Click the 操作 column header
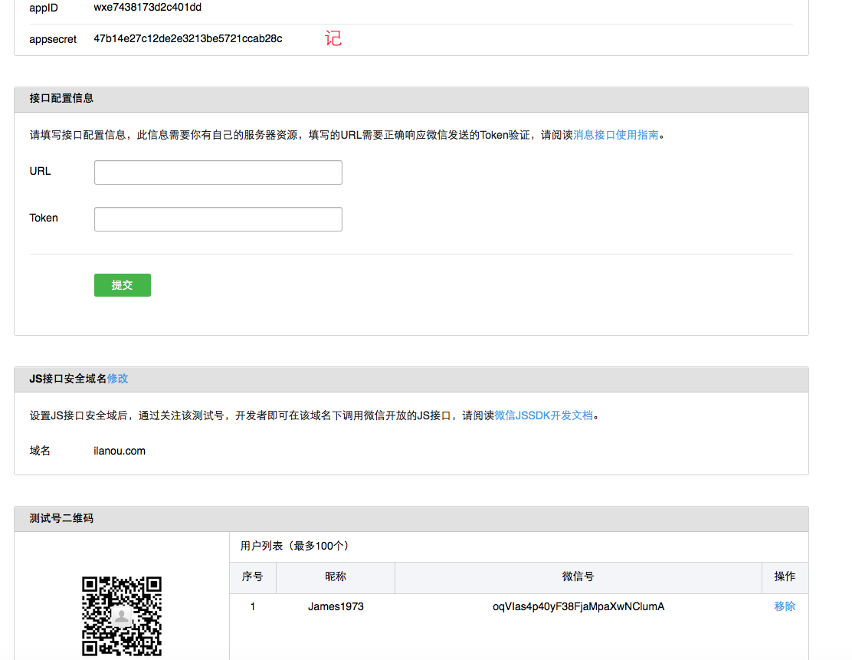Image resolution: width=852 pixels, height=660 pixels. [785, 576]
